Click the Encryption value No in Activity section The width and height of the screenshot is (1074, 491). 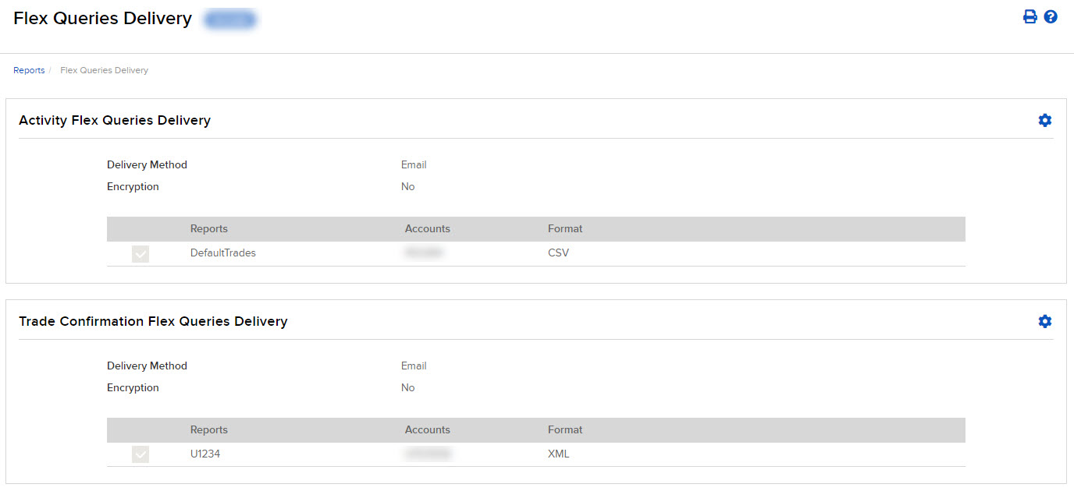(x=407, y=186)
